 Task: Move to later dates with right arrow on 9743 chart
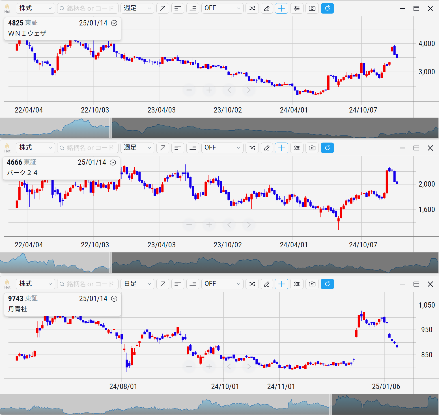pyautogui.click(x=249, y=367)
